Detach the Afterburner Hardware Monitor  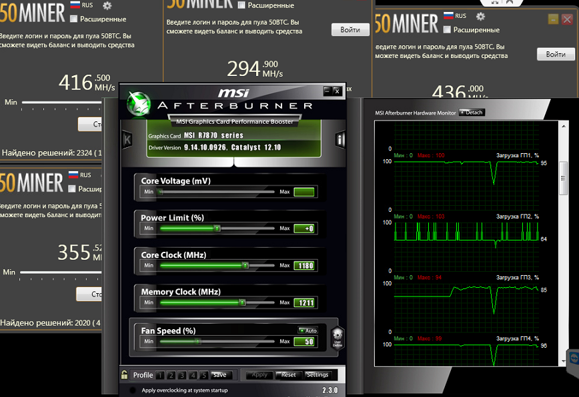tap(472, 113)
